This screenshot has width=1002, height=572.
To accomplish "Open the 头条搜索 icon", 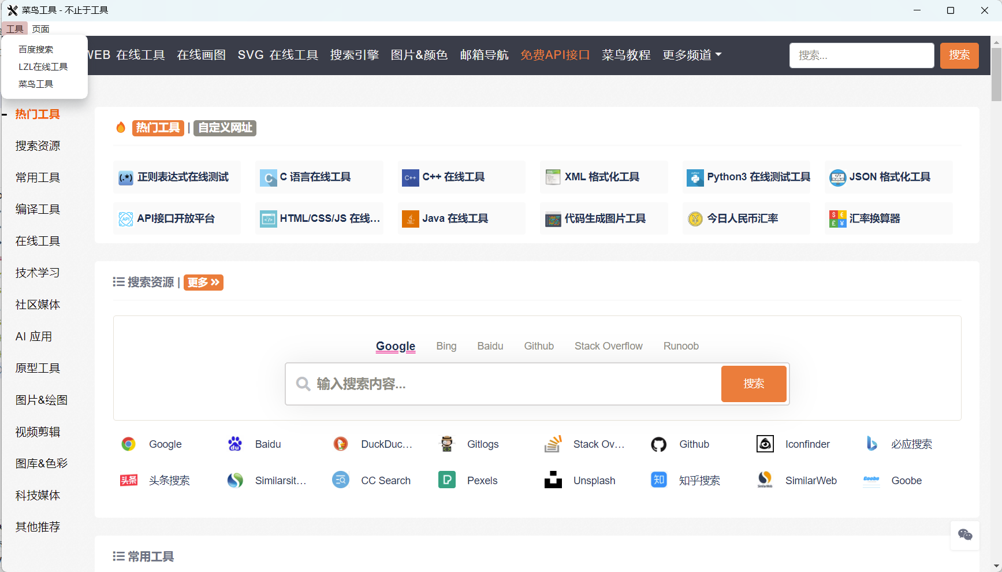I will click(128, 480).
